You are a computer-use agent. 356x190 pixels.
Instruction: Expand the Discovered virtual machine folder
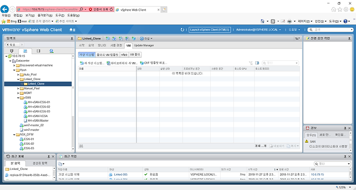click(14, 65)
